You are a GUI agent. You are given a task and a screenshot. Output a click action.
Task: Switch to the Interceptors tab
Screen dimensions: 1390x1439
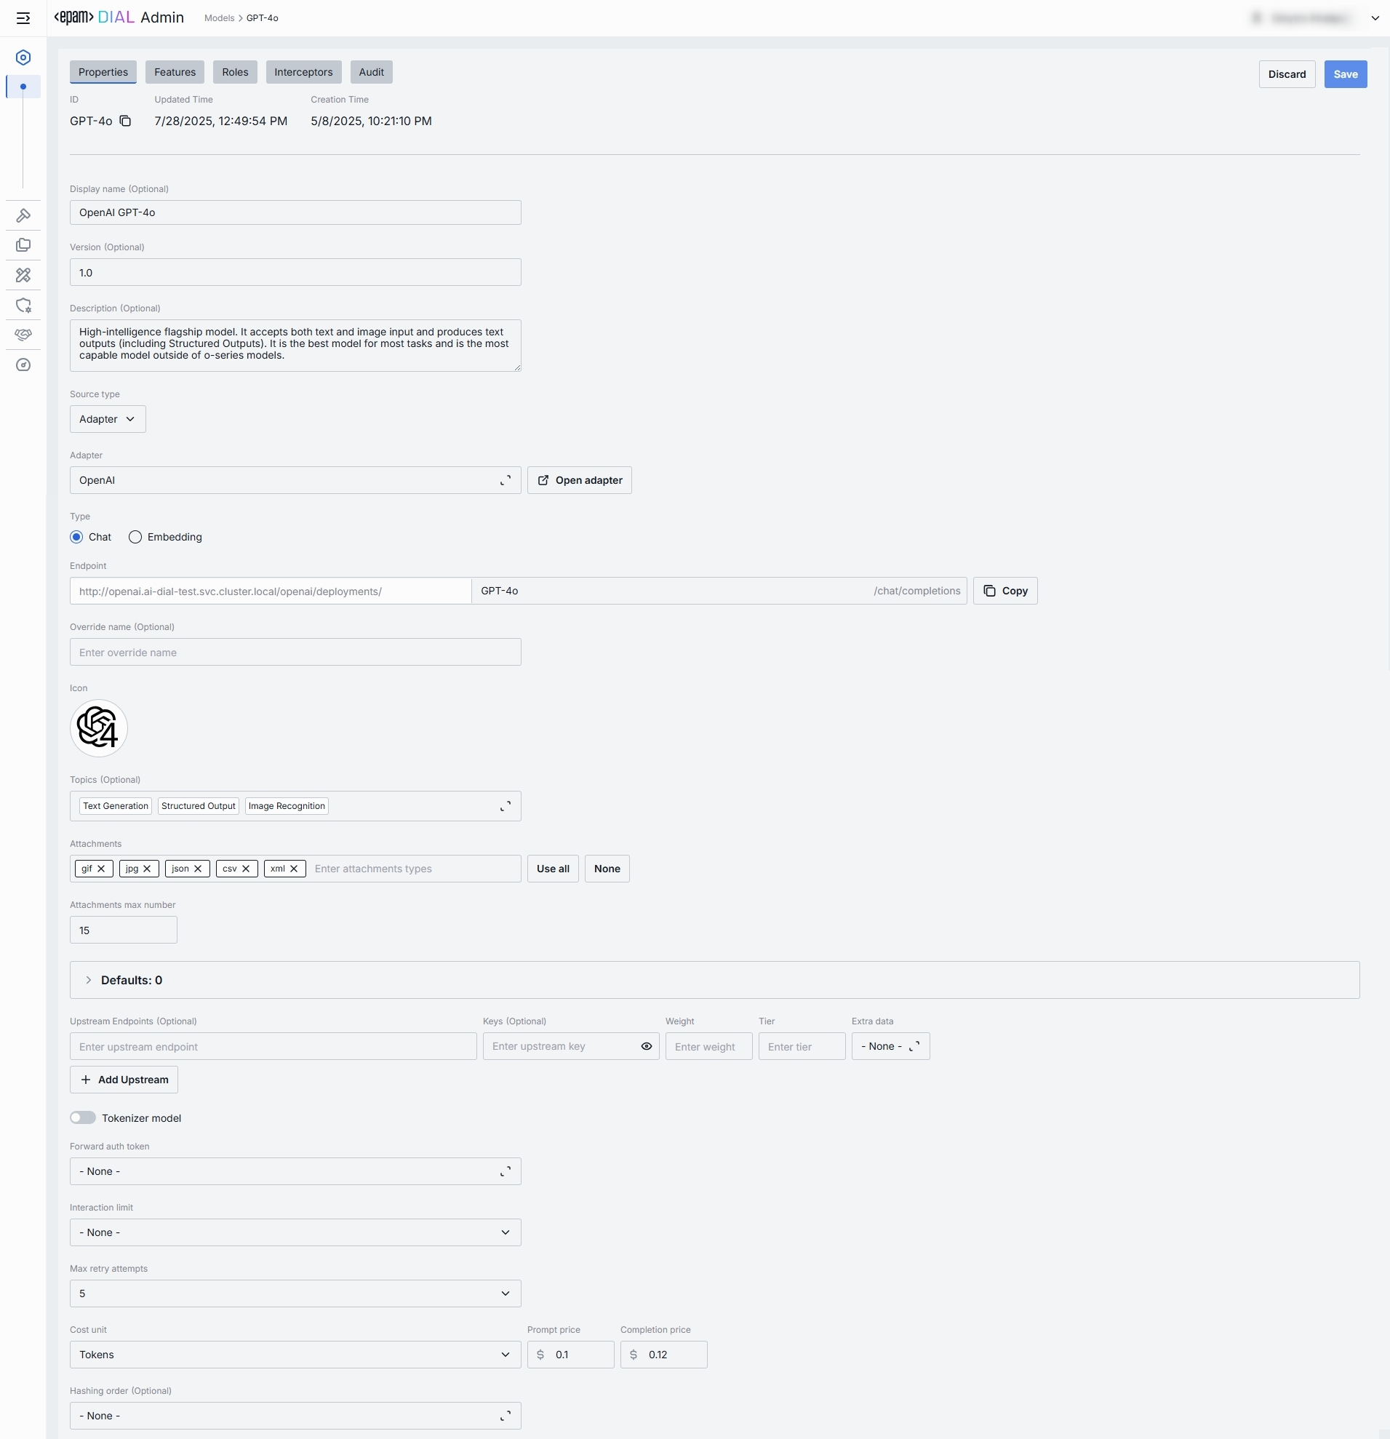click(x=303, y=72)
